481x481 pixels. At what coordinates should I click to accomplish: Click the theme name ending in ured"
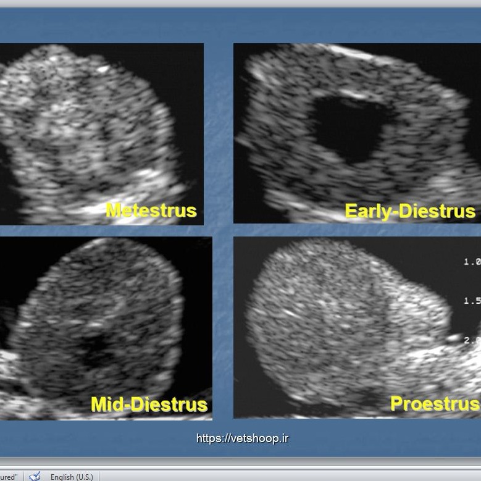point(8,477)
